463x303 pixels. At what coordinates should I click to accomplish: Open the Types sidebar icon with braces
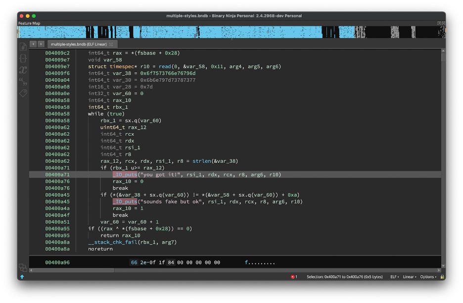(23, 58)
